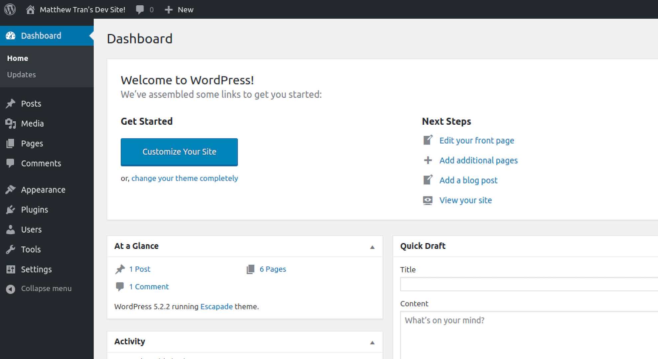Click the Media icon in sidebar
The width and height of the screenshot is (658, 359).
(11, 123)
